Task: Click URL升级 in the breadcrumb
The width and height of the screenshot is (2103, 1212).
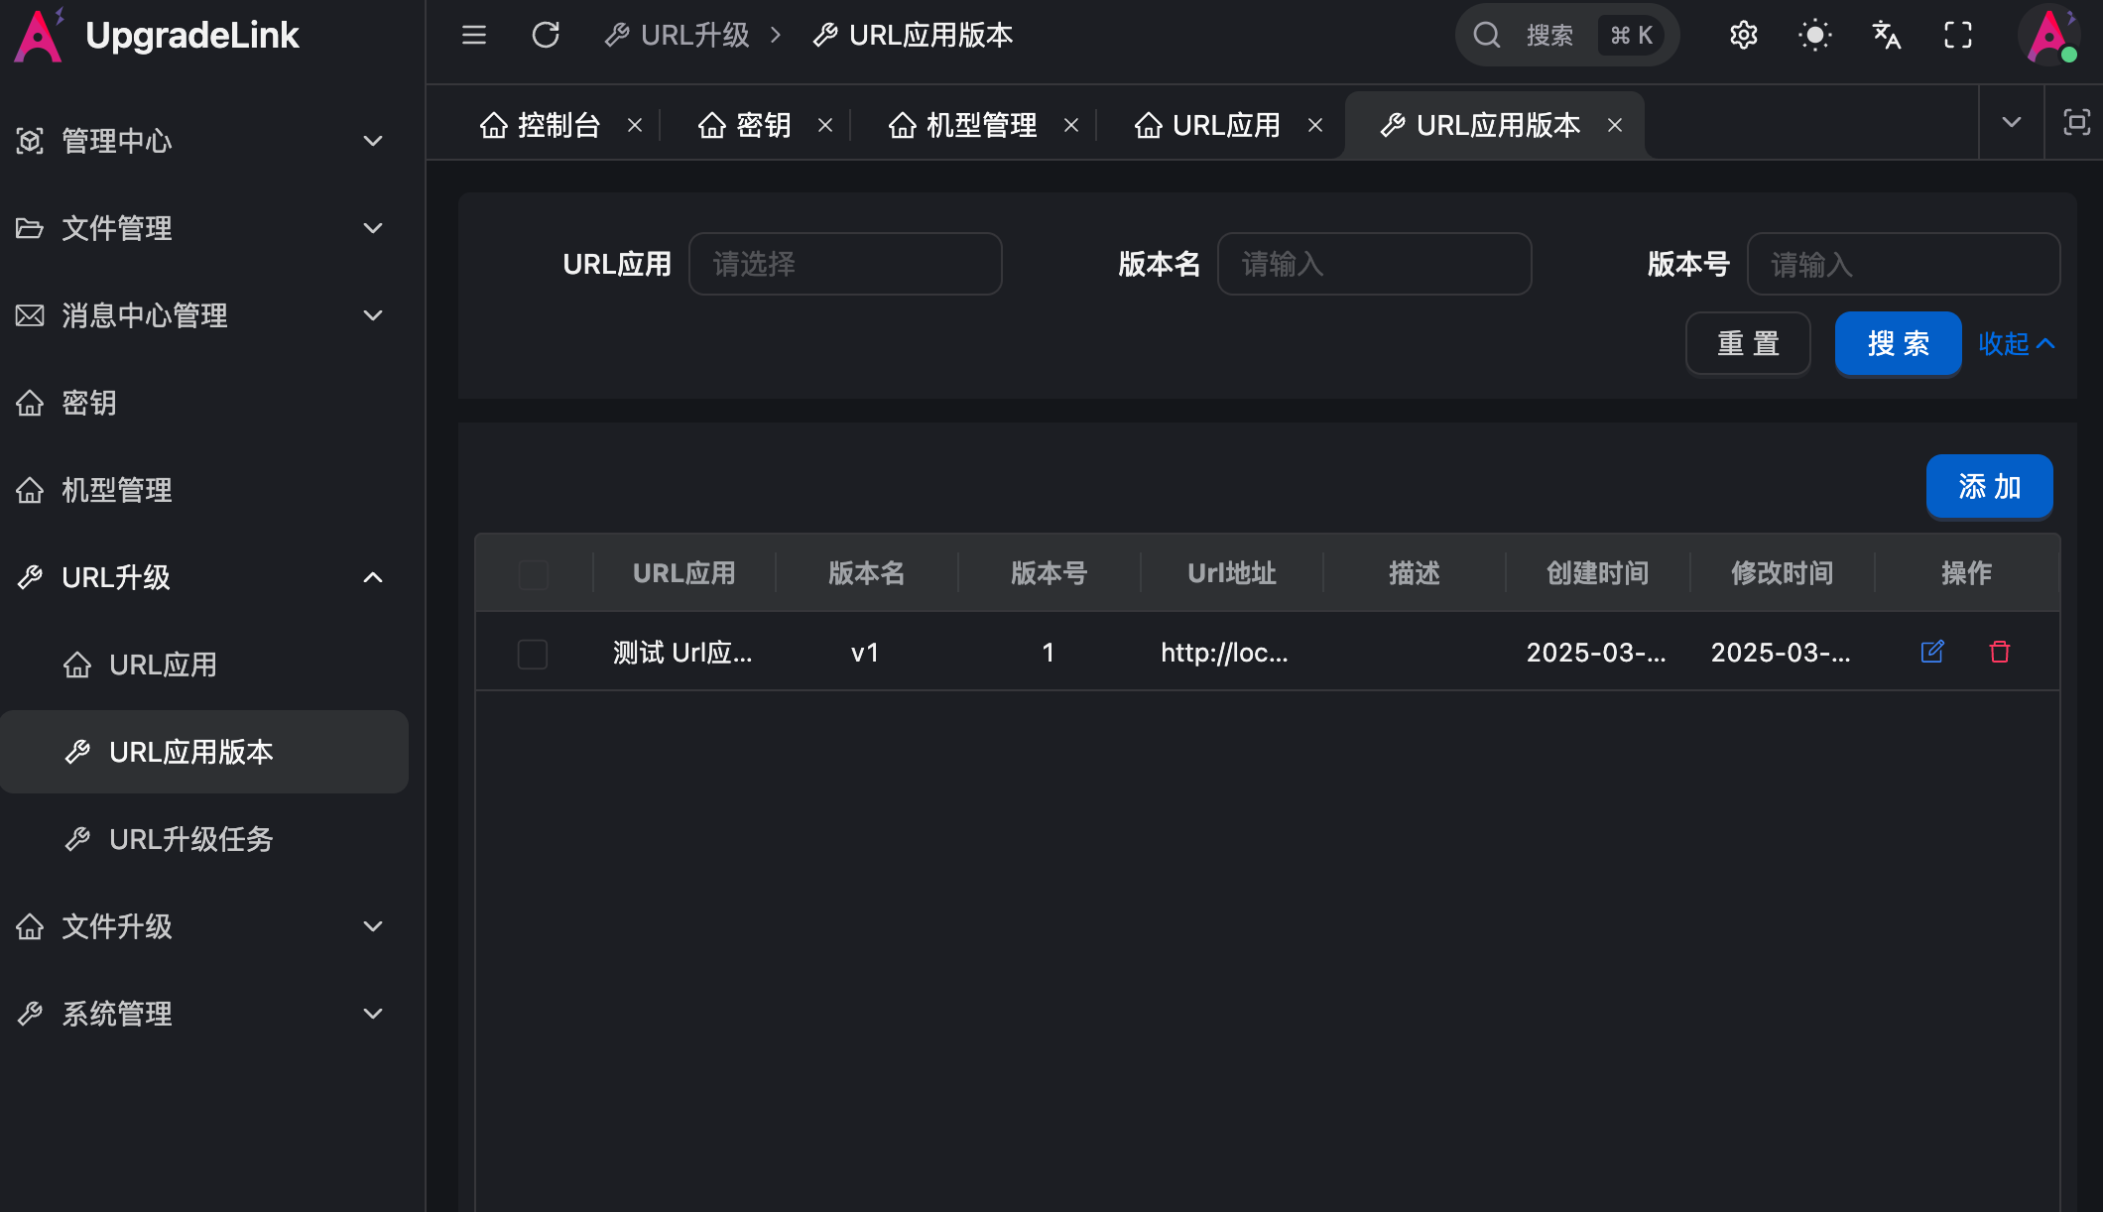Action: coord(678,36)
